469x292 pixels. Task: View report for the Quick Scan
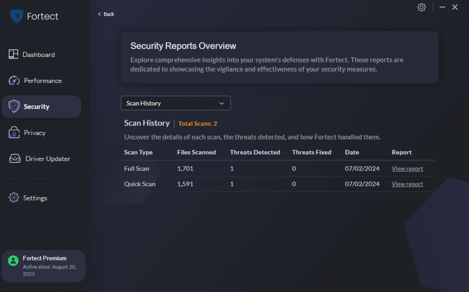click(407, 184)
